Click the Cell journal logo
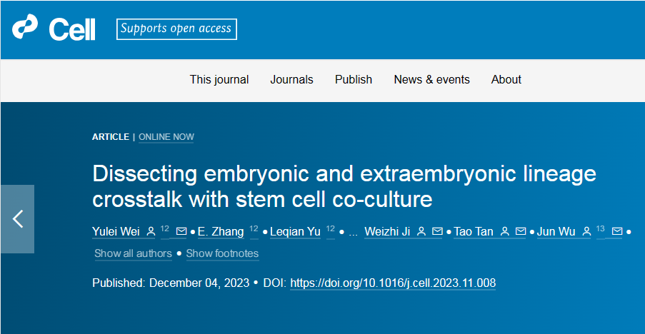Image resolution: width=645 pixels, height=334 pixels. pyautogui.click(x=54, y=28)
